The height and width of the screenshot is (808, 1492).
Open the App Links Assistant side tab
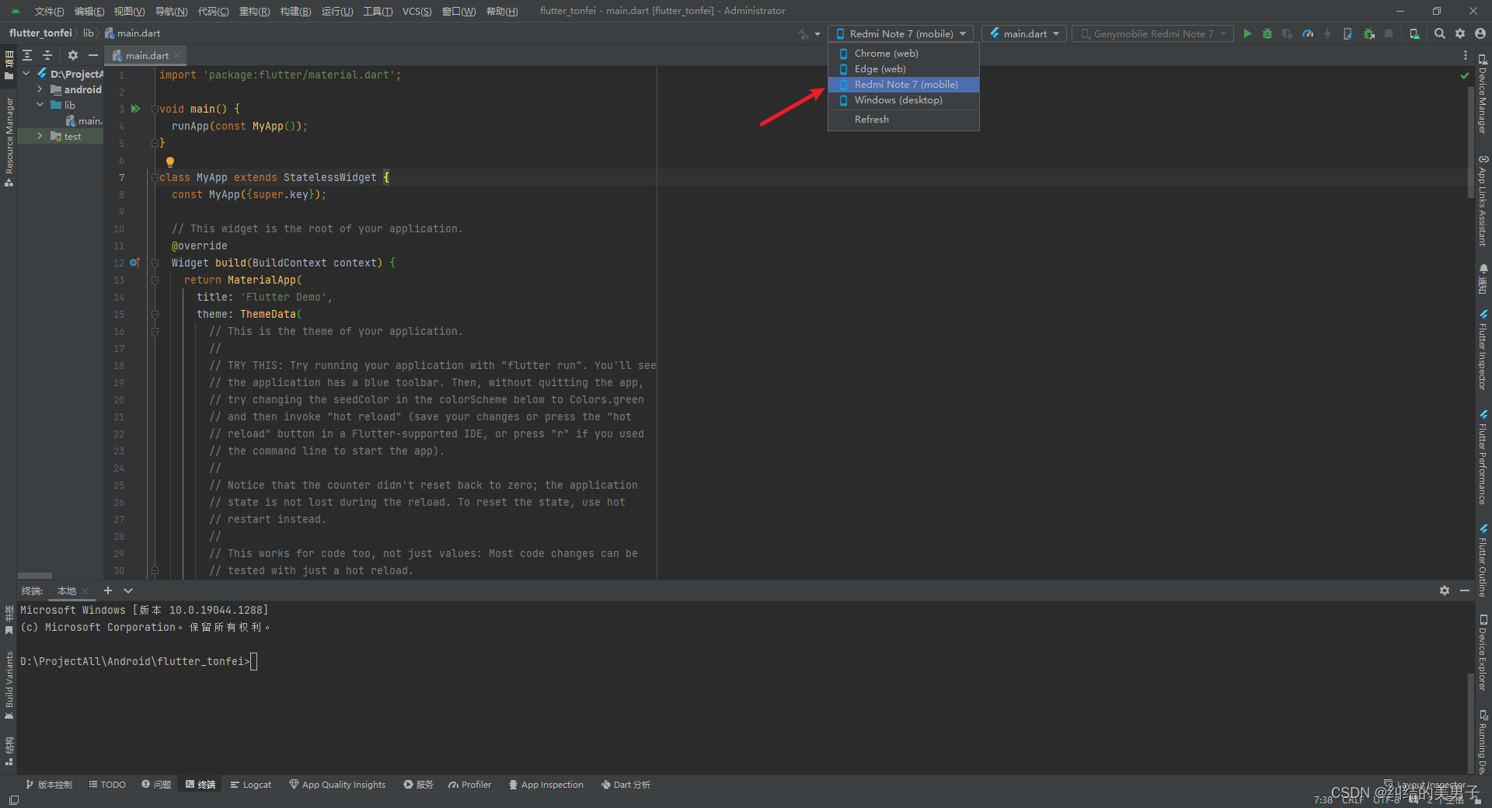pyautogui.click(x=1483, y=200)
